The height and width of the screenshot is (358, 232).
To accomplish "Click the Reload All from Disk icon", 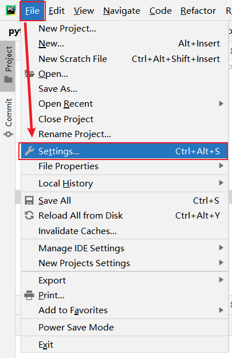I will [x=29, y=215].
